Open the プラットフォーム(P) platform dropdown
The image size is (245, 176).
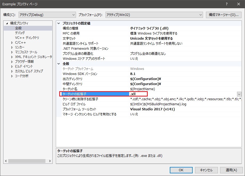click(154, 15)
